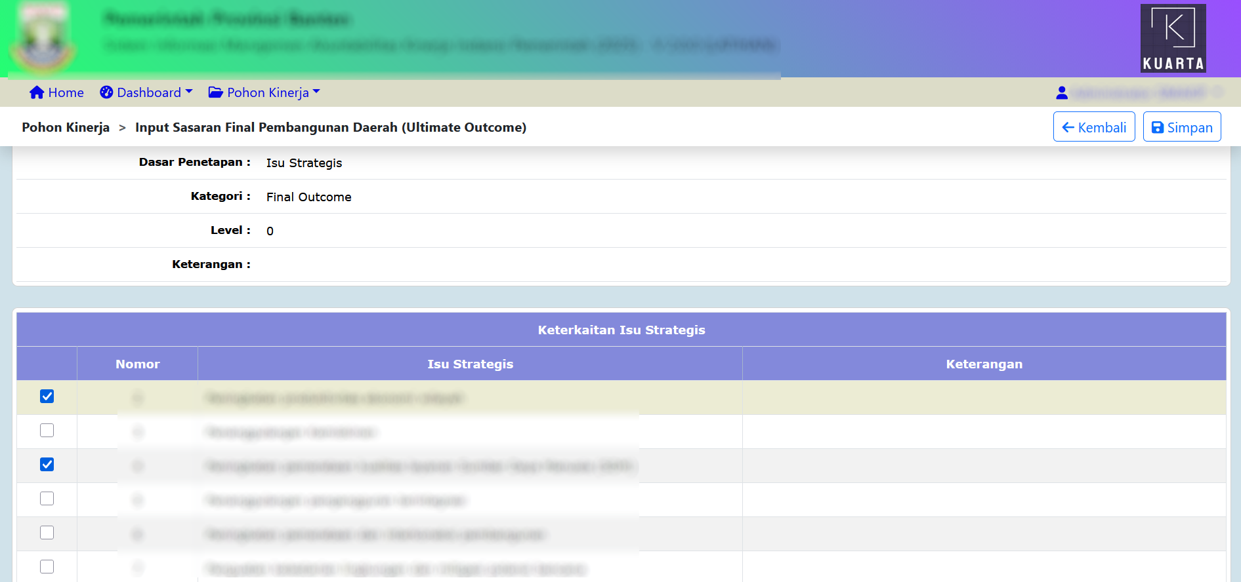Click the Pohon Kinerja breadcrumb text
Viewport: 1241px width, 582px height.
(x=66, y=127)
